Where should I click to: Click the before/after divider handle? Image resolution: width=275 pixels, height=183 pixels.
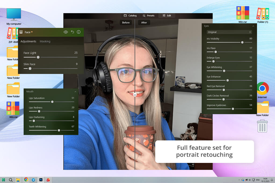135,95
